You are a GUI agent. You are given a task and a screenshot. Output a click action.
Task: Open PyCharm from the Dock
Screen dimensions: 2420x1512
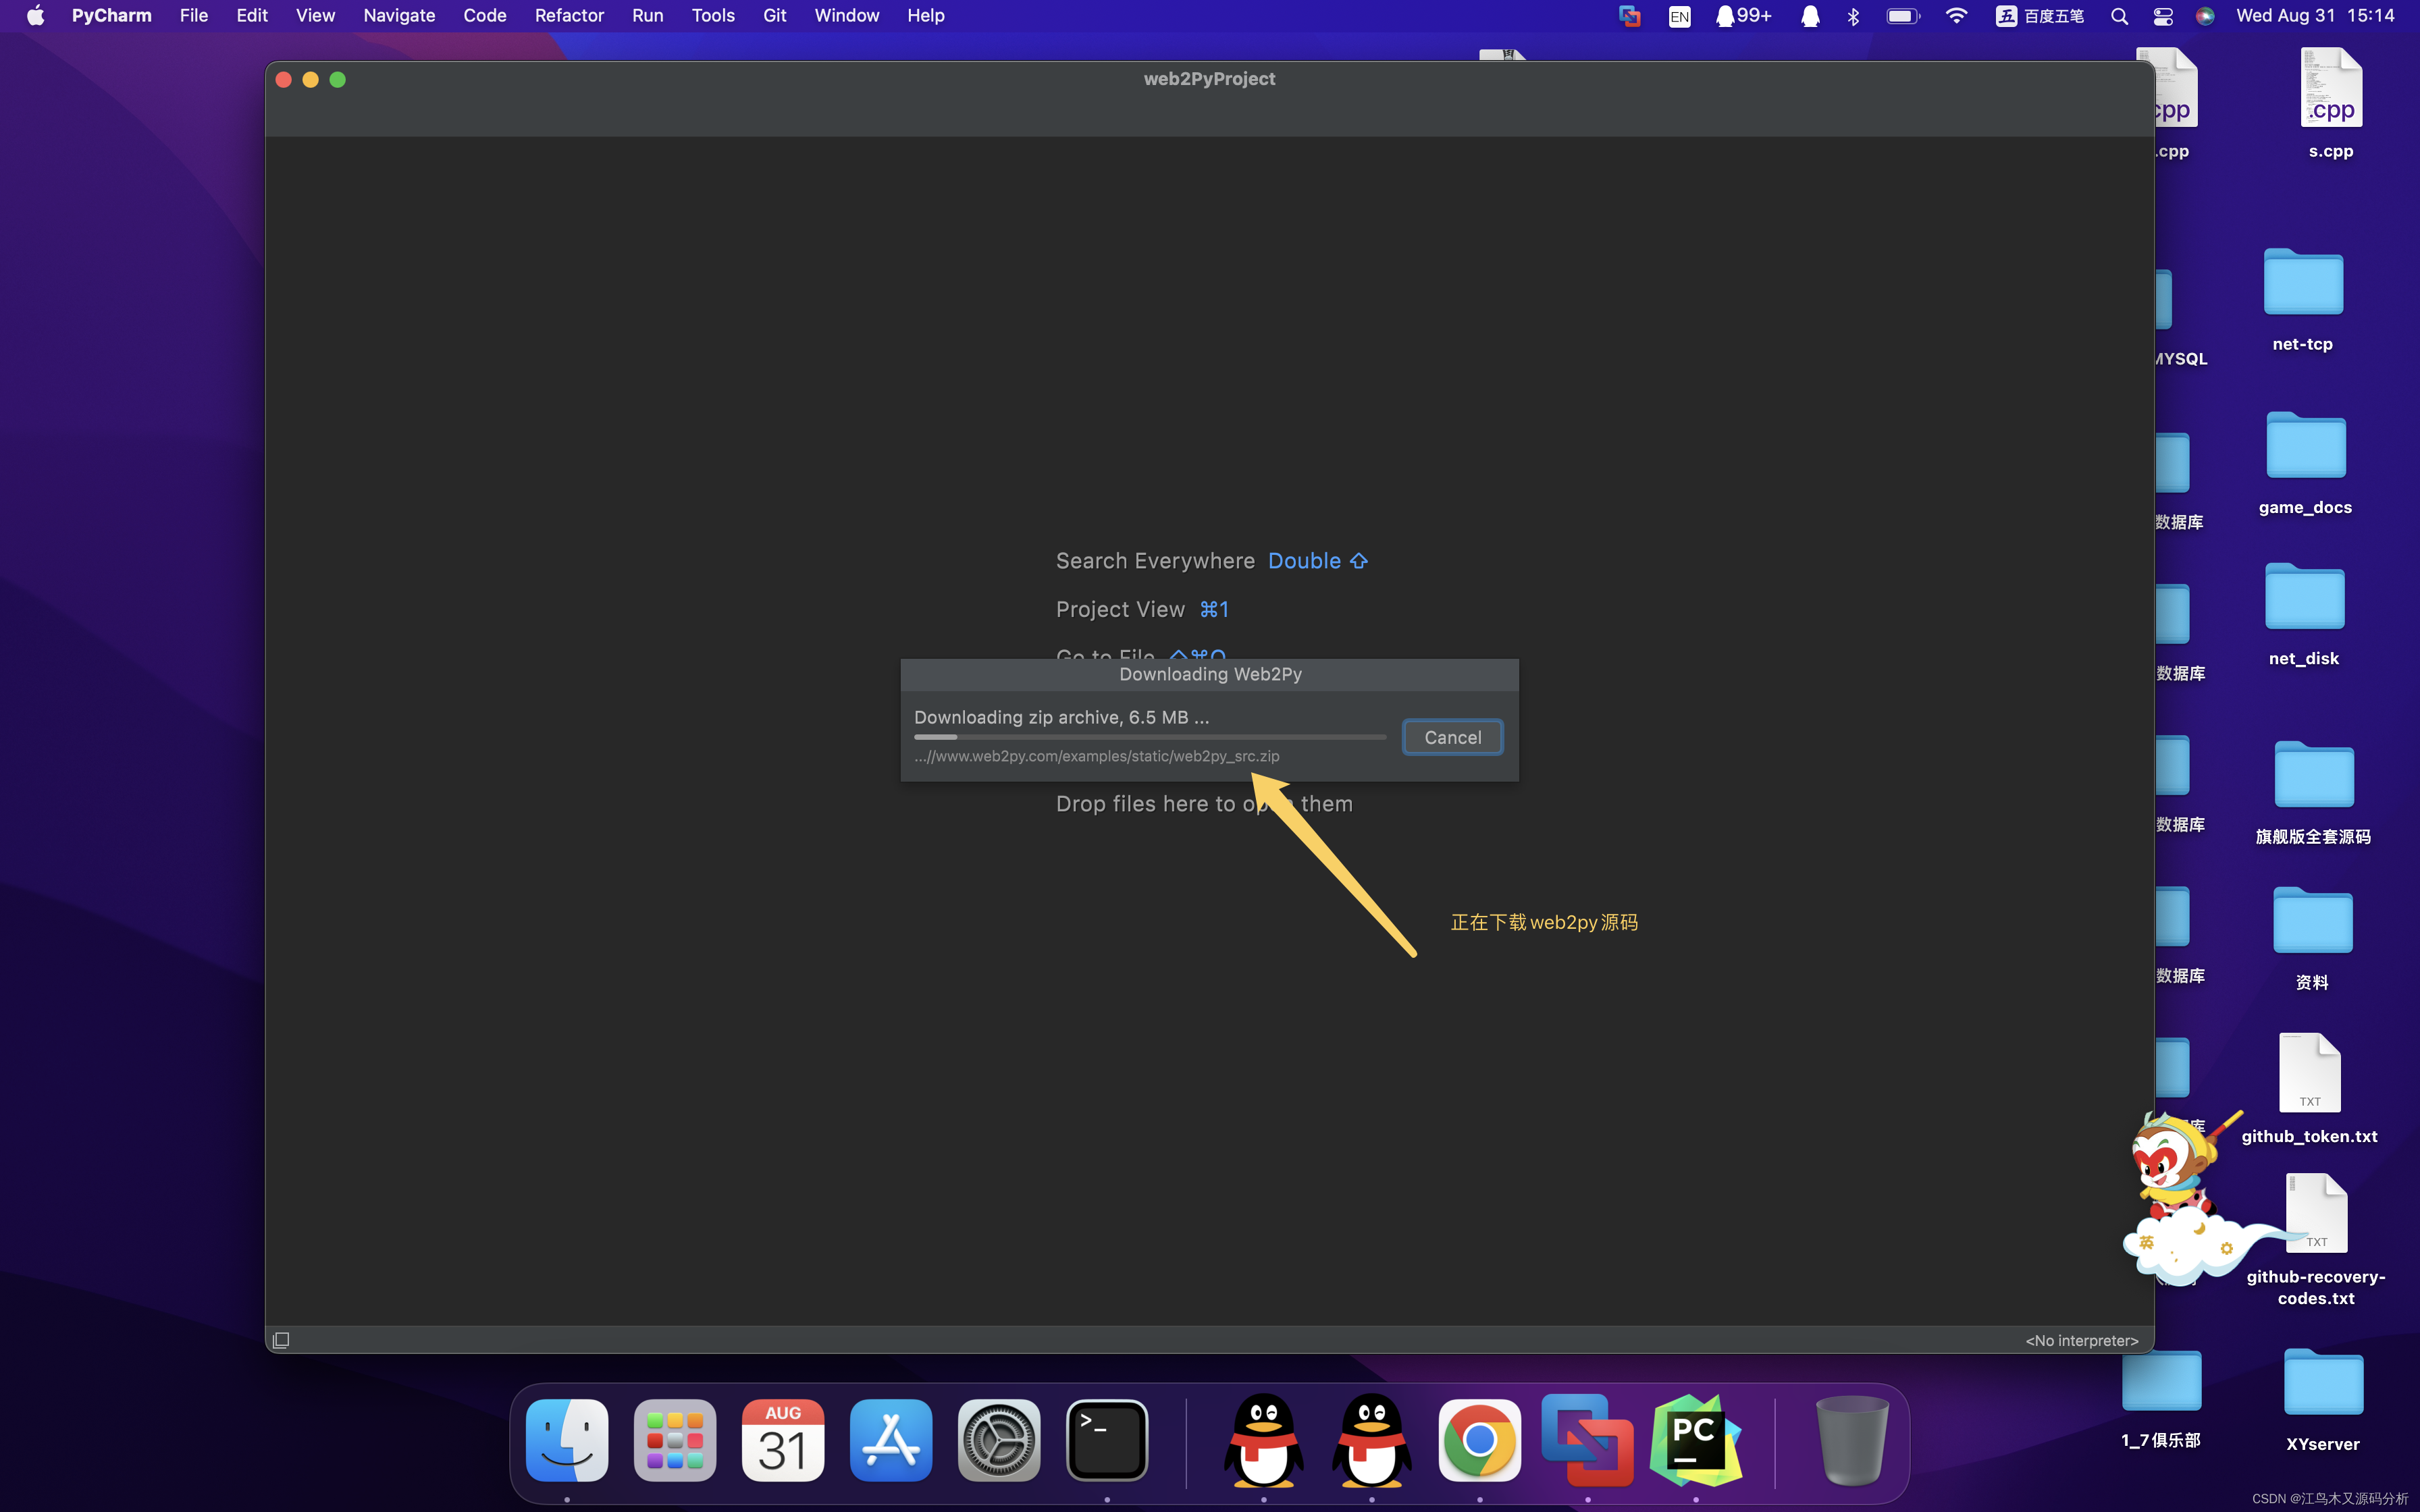(1696, 1440)
